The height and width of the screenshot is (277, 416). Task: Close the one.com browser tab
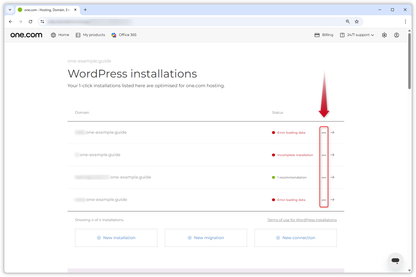75,10
